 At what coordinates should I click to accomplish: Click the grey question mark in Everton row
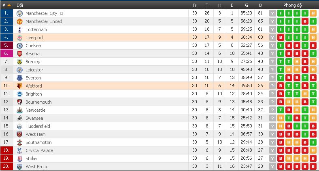click(272, 78)
